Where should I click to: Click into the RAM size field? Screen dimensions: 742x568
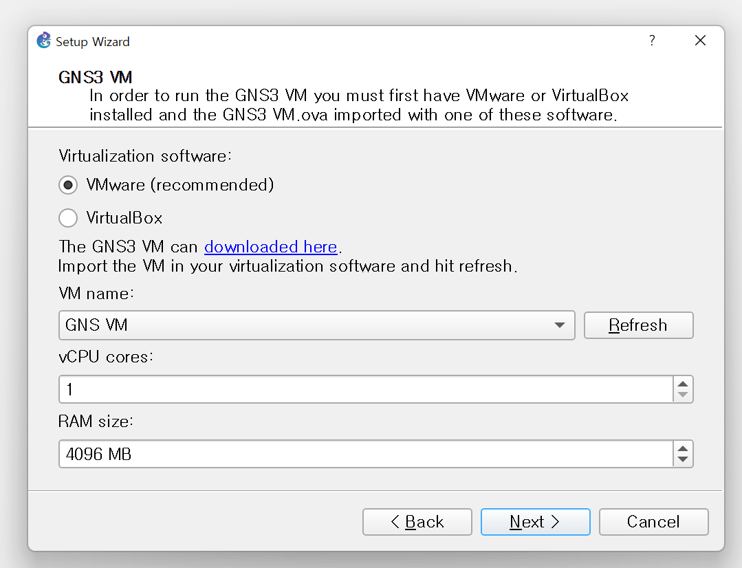click(366, 454)
